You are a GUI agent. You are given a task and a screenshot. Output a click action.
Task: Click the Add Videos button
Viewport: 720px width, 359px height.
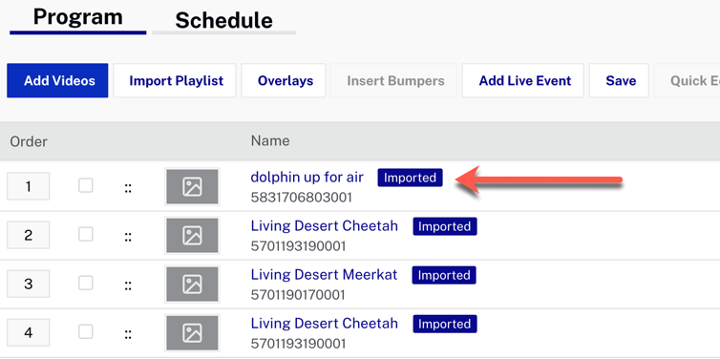click(x=57, y=81)
